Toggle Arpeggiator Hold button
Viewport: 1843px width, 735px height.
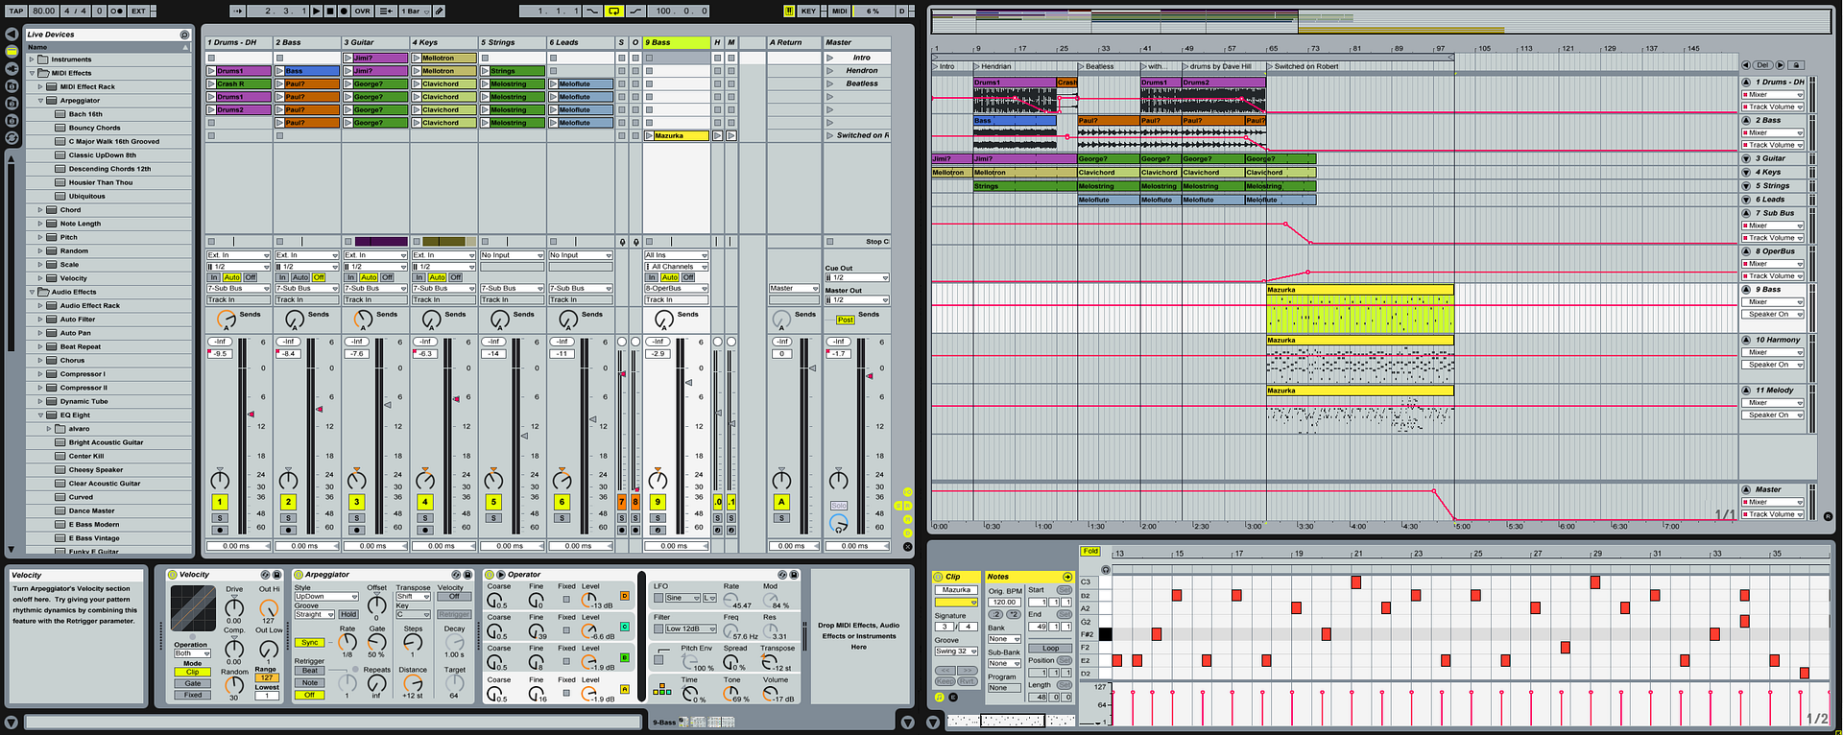click(348, 614)
